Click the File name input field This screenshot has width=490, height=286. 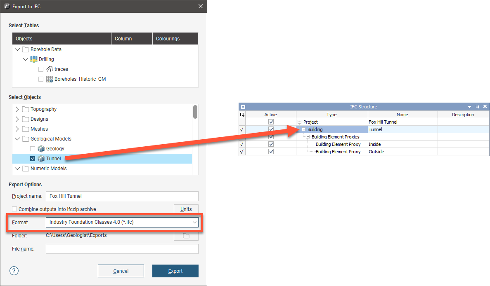[x=122, y=249]
